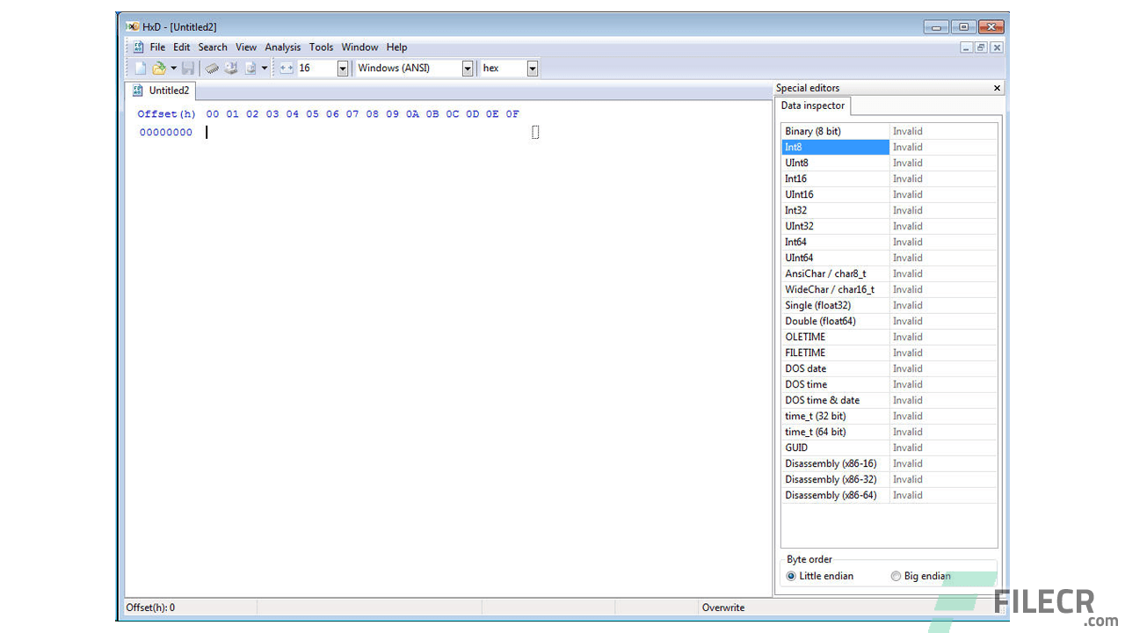Switch to the Untitled2 tab
1125x633 pixels.
[x=168, y=91]
